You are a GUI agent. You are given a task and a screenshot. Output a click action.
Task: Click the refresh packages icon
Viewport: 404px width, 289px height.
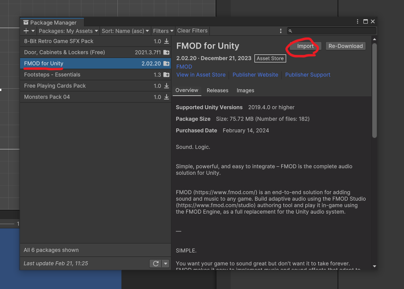point(156,264)
